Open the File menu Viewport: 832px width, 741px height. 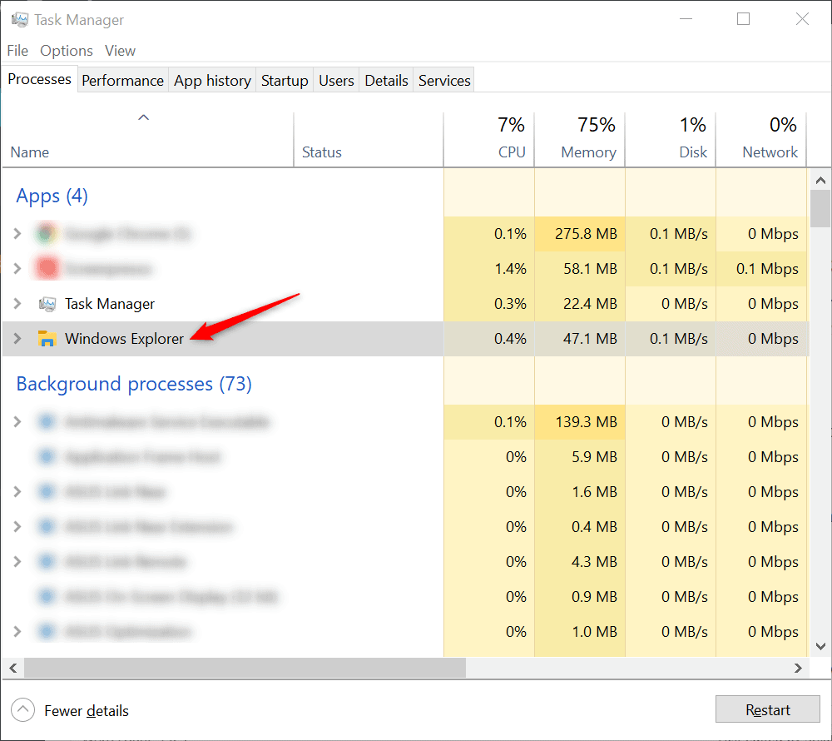tap(17, 51)
